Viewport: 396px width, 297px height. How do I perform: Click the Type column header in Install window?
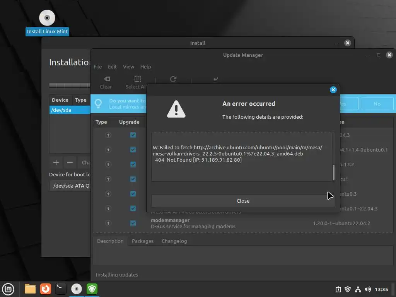pyautogui.click(x=81, y=100)
